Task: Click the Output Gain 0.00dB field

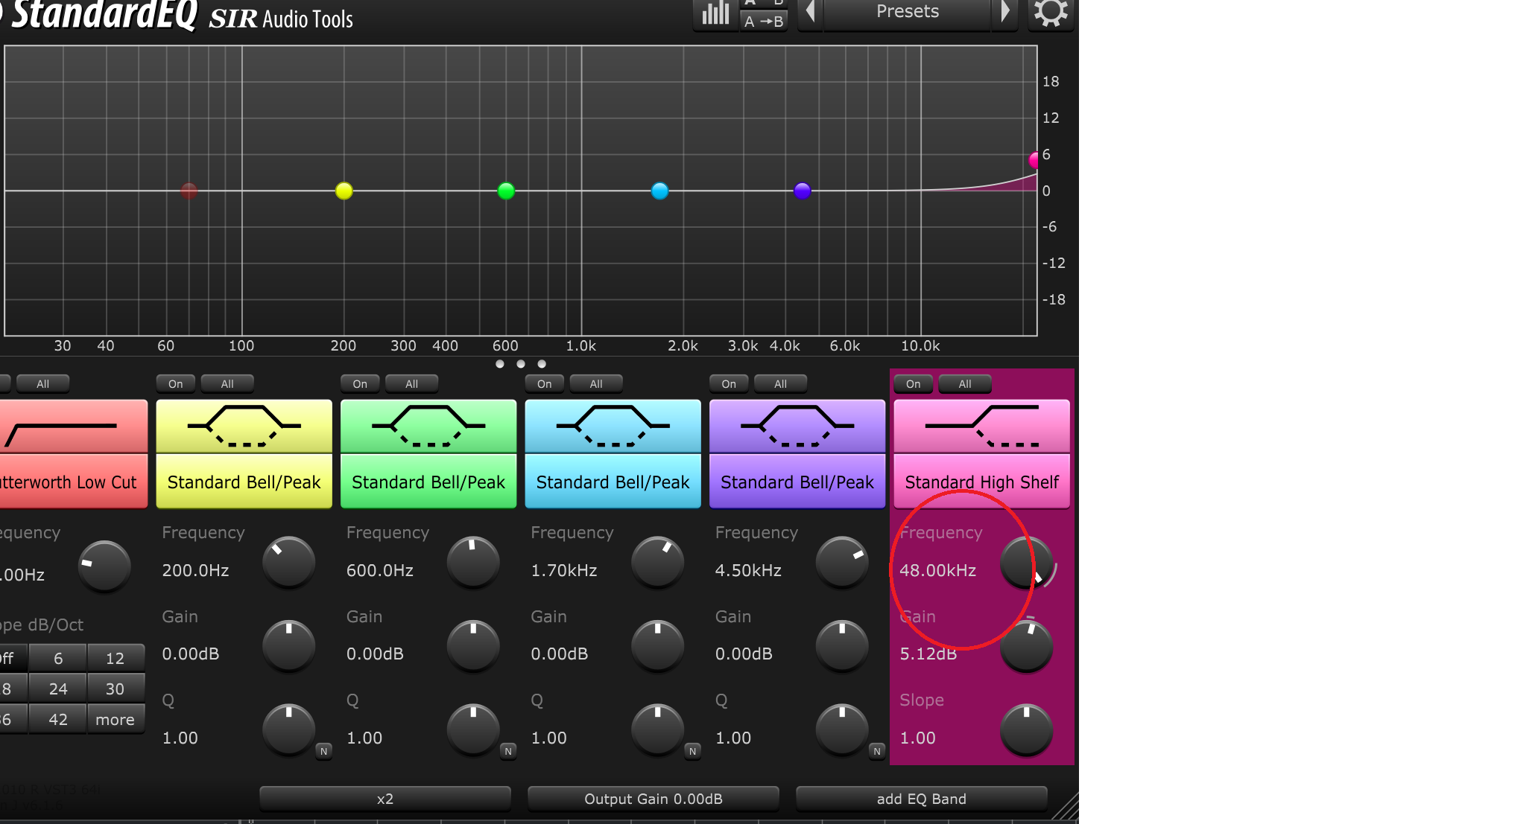Action: pyautogui.click(x=653, y=799)
